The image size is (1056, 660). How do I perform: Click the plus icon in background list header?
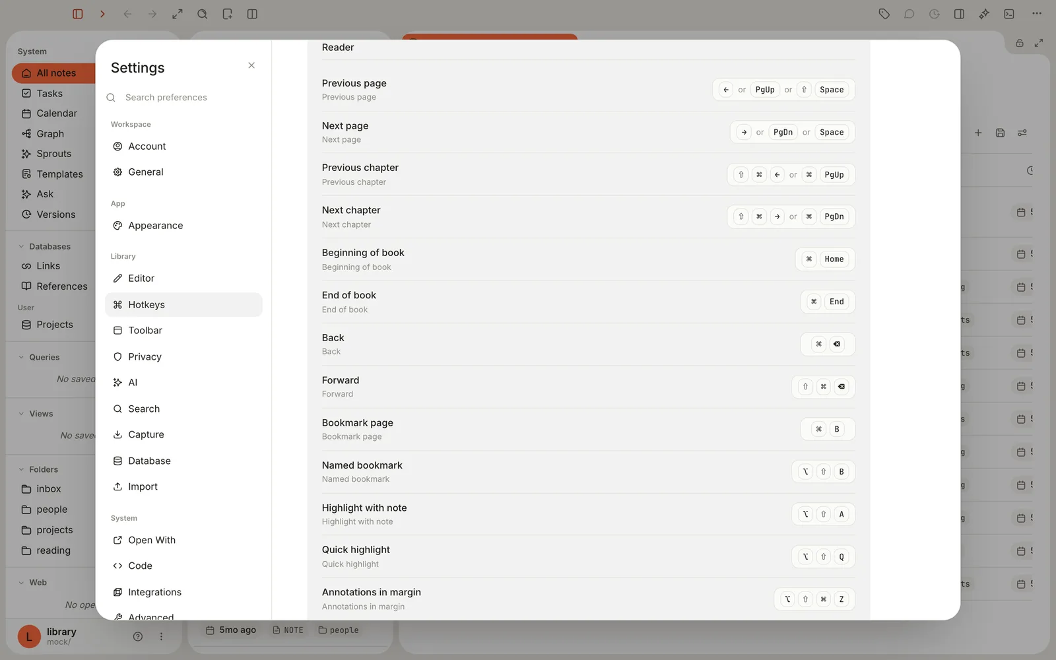point(978,133)
